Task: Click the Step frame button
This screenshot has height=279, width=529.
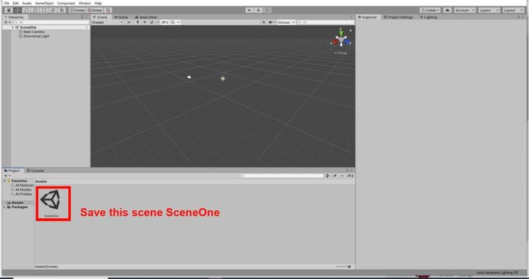Action: click(267, 10)
